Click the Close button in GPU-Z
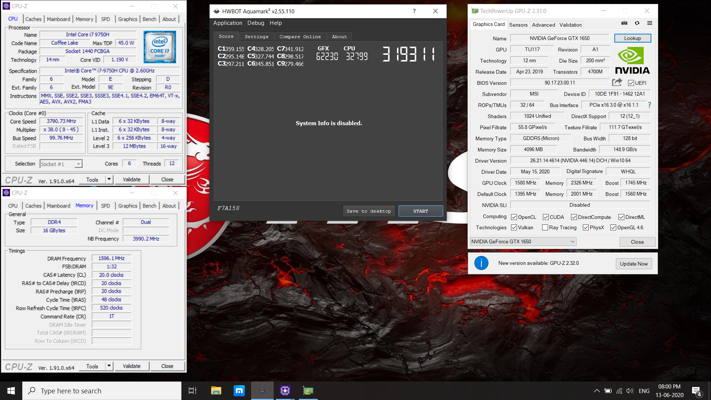This screenshot has height=400, width=711. point(637,242)
